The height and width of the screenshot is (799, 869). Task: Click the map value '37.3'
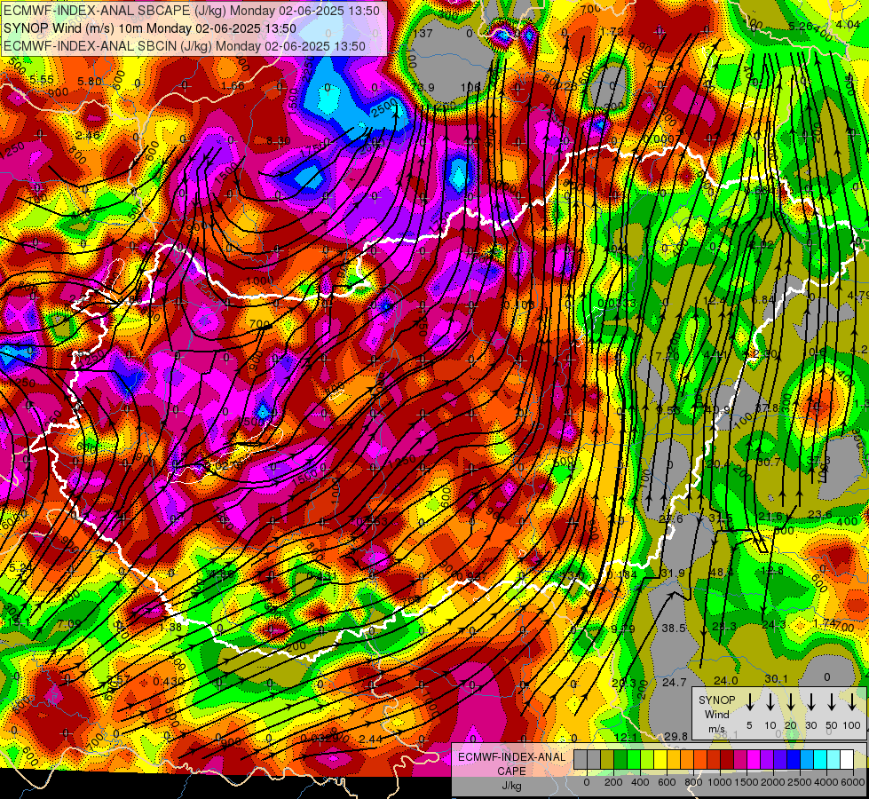[818, 461]
